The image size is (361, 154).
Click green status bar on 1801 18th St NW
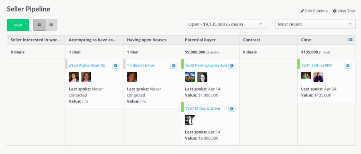click(298, 64)
